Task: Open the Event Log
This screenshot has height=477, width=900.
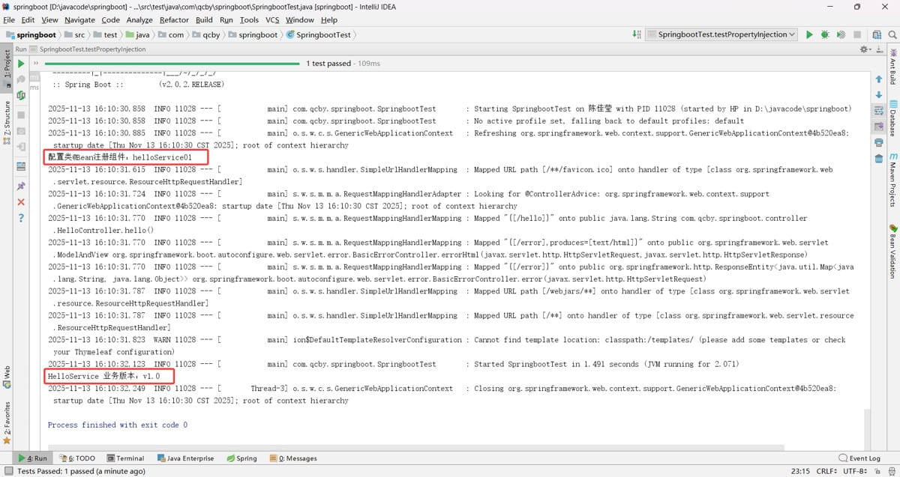Action: (859, 458)
